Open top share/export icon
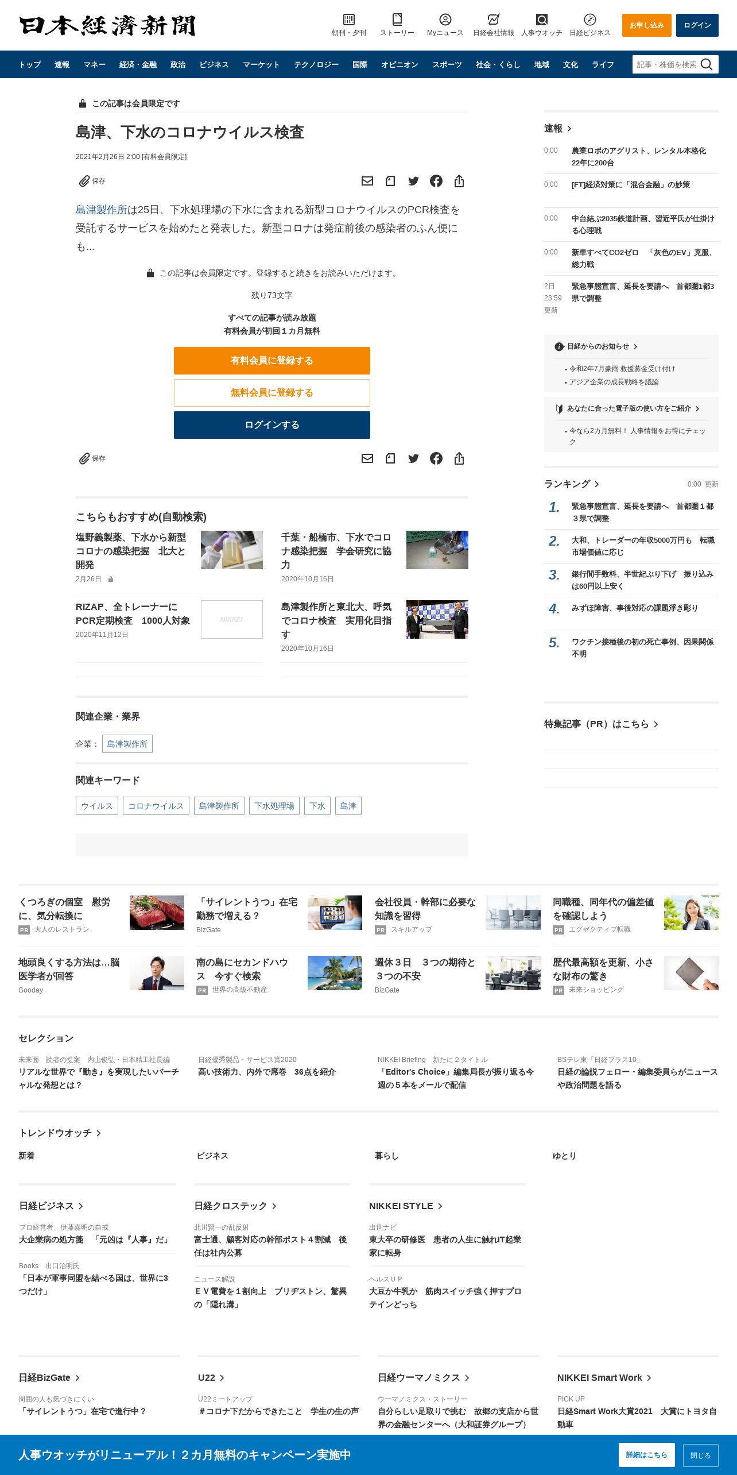The height and width of the screenshot is (1475, 737). pyautogui.click(x=459, y=181)
